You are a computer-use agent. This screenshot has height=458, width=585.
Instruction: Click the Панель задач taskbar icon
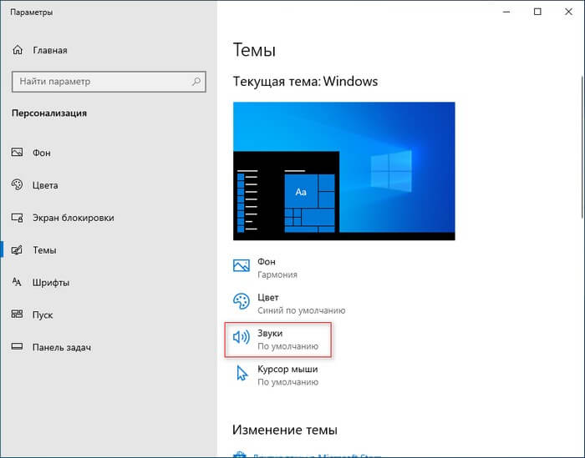point(18,347)
